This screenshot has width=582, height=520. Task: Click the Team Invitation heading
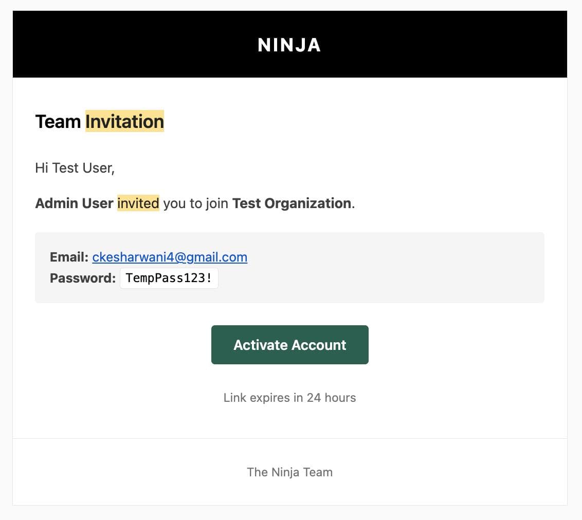(99, 121)
